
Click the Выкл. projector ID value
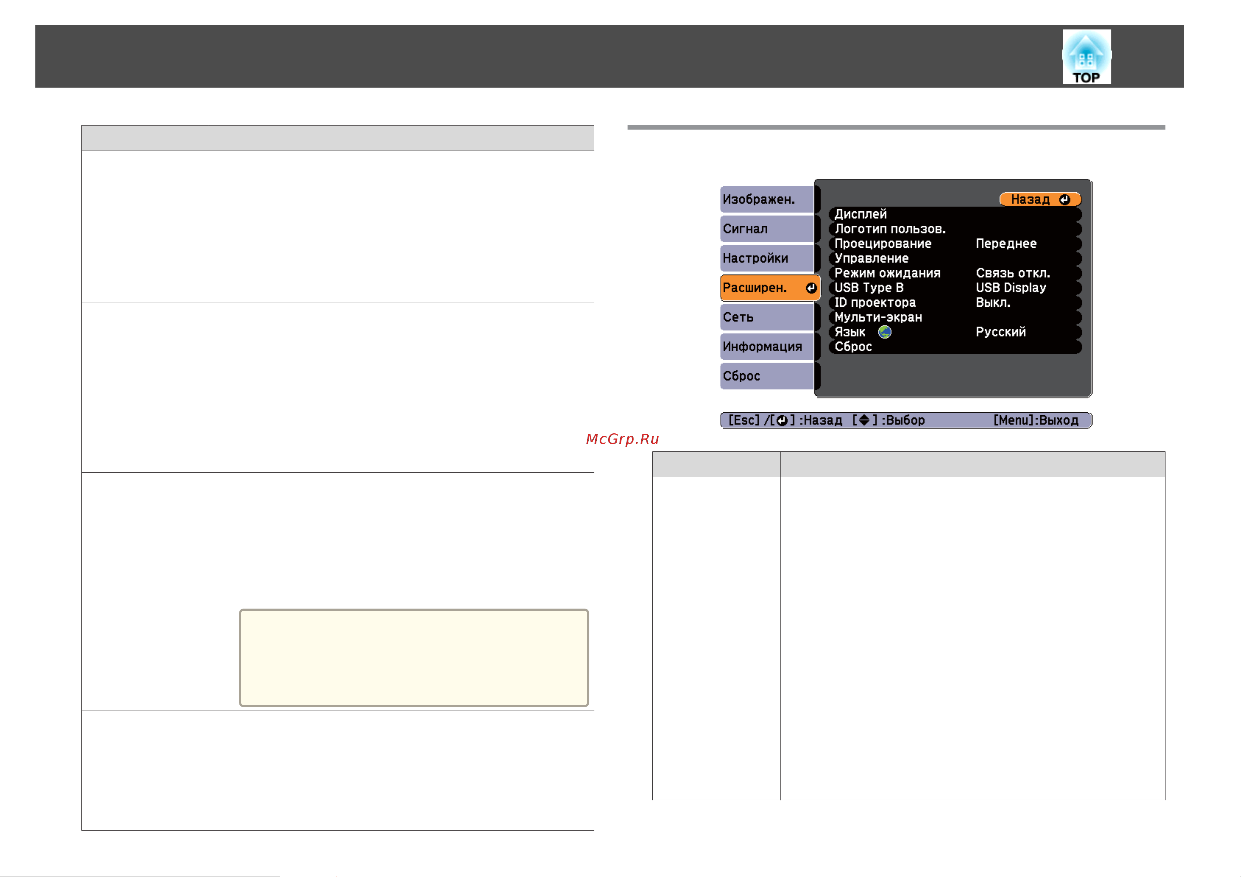993,303
